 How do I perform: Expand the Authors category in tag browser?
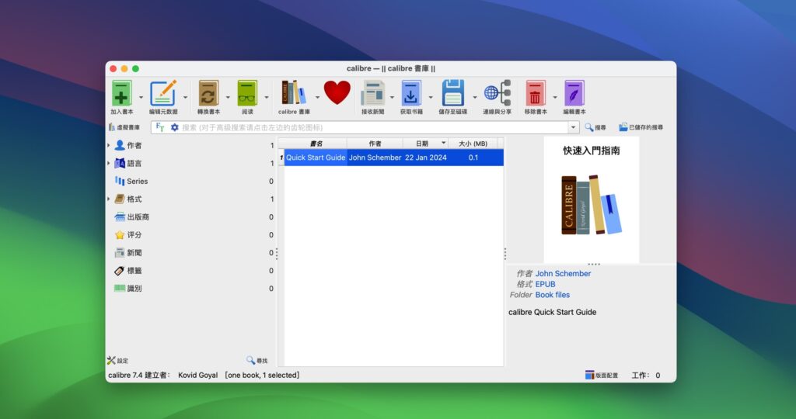coord(109,145)
